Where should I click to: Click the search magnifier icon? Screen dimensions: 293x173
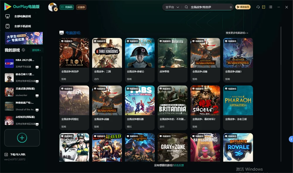[x=186, y=7]
